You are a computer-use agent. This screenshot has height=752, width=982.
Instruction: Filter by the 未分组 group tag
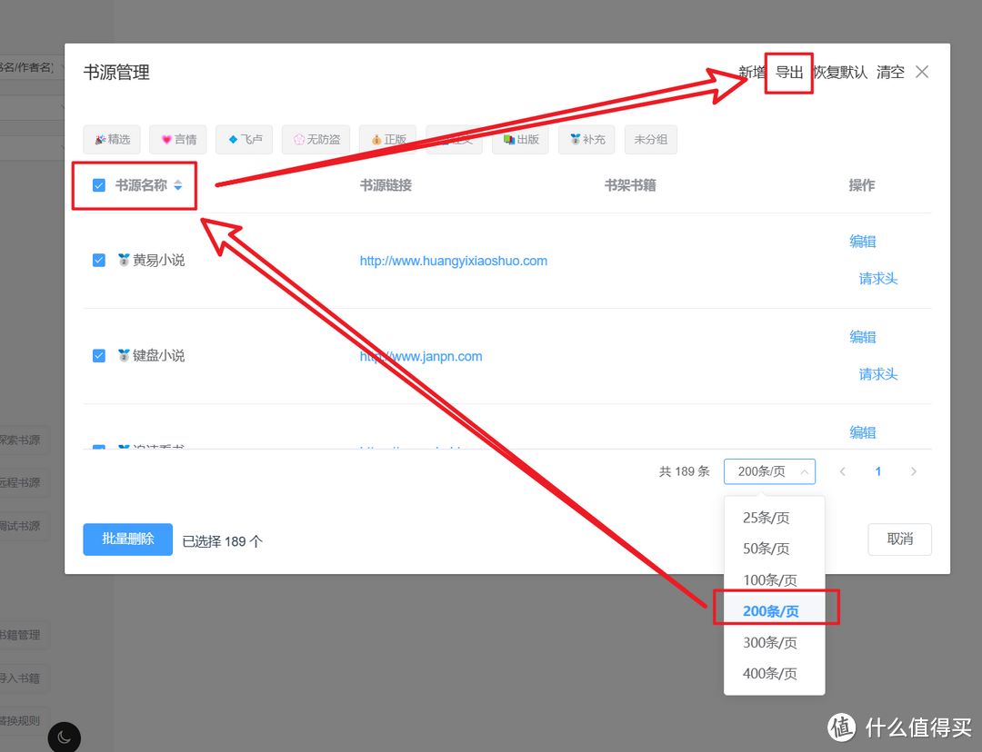coord(651,140)
